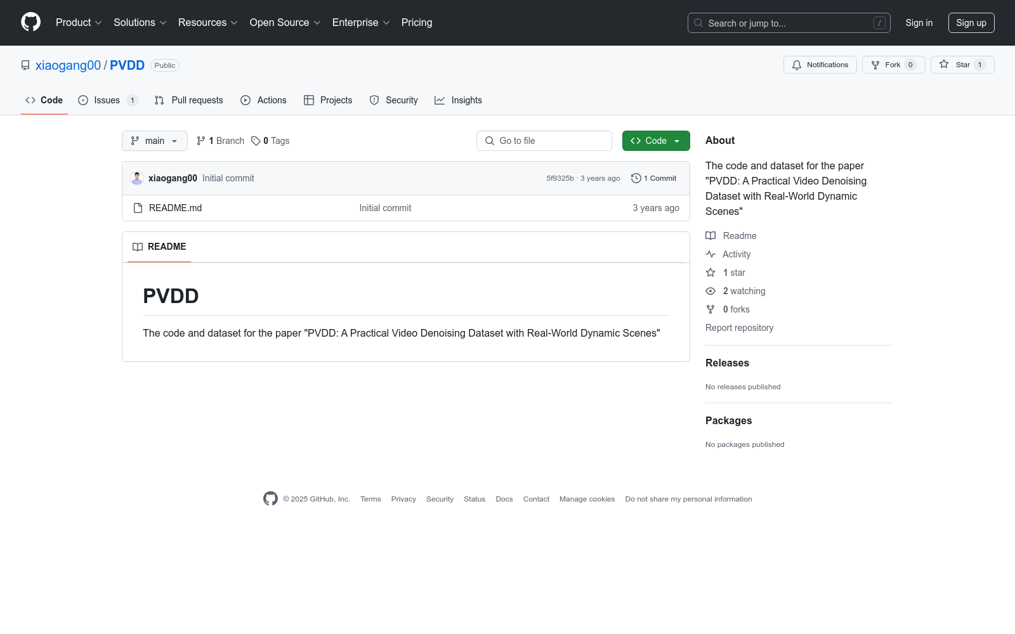1015x634 pixels.
Task: Click Manage cookies in footer
Action: click(x=587, y=499)
